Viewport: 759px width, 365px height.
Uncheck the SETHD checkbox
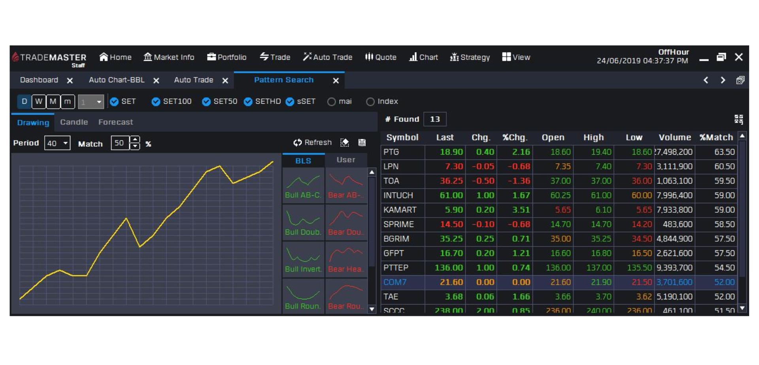[x=248, y=102]
